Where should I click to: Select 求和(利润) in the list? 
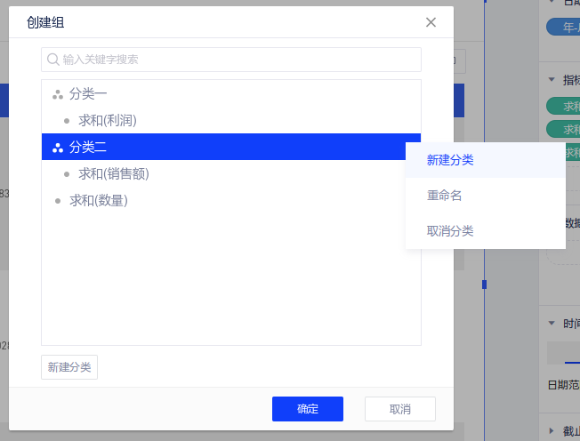point(107,120)
